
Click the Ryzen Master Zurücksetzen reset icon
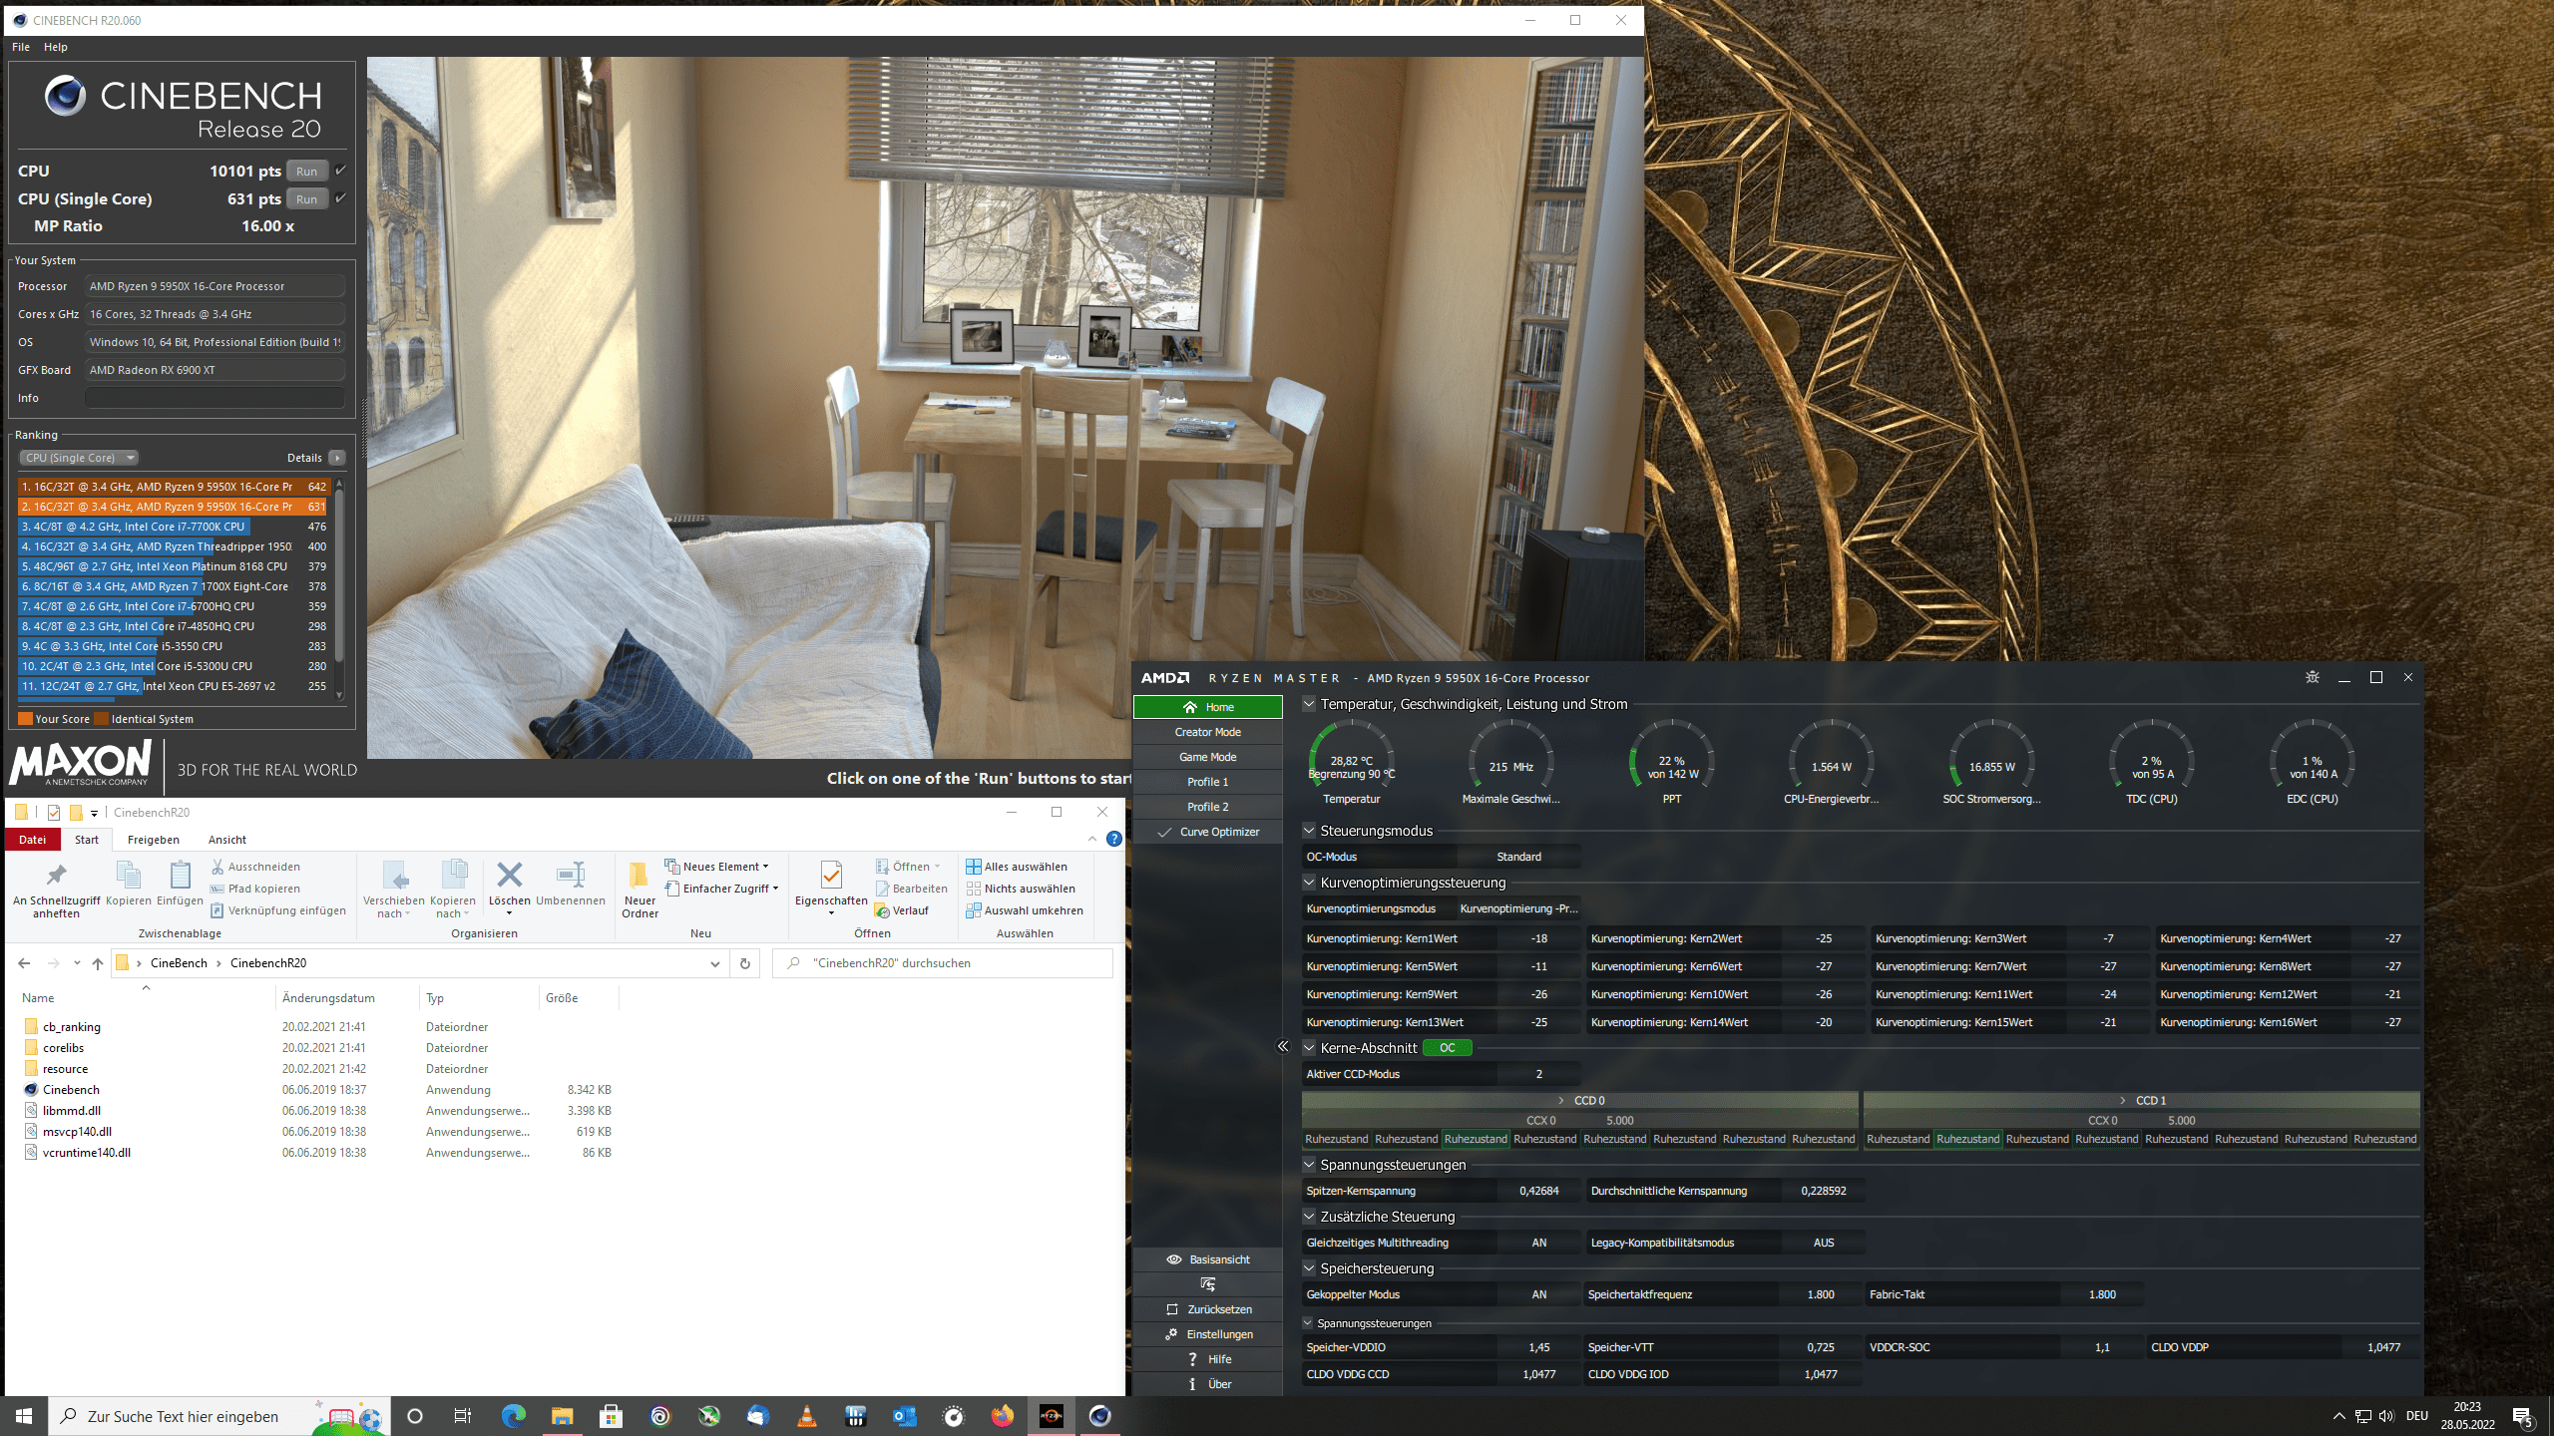click(1172, 1309)
